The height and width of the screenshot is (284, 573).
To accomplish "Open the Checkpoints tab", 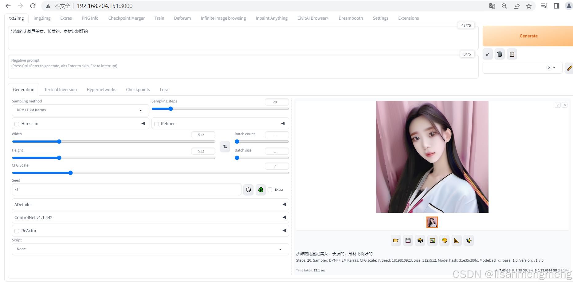I will pyautogui.click(x=138, y=89).
